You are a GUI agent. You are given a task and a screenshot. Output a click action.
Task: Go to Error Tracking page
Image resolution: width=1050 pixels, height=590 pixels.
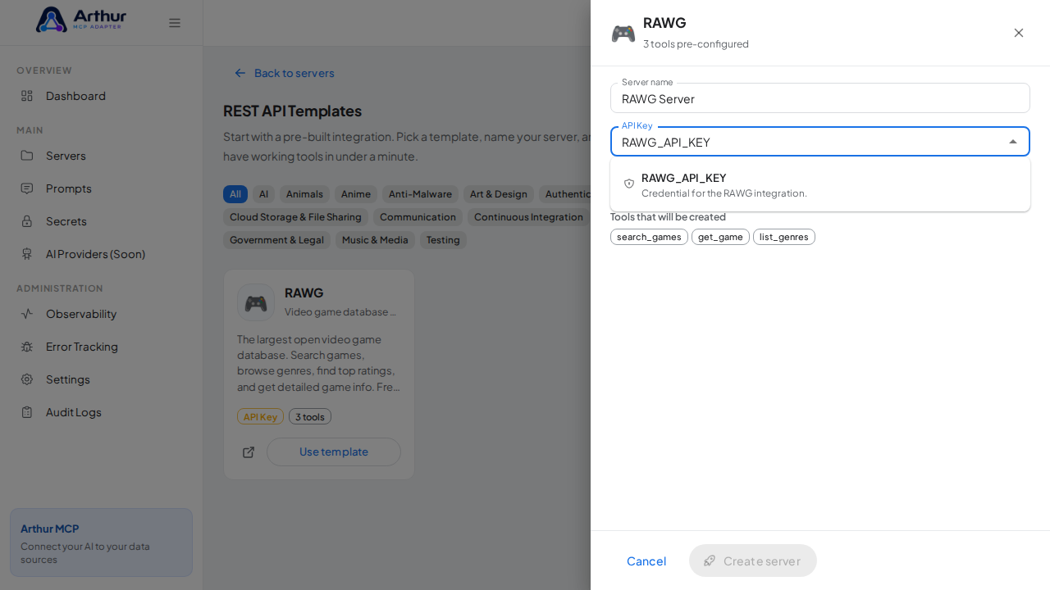click(x=102, y=347)
